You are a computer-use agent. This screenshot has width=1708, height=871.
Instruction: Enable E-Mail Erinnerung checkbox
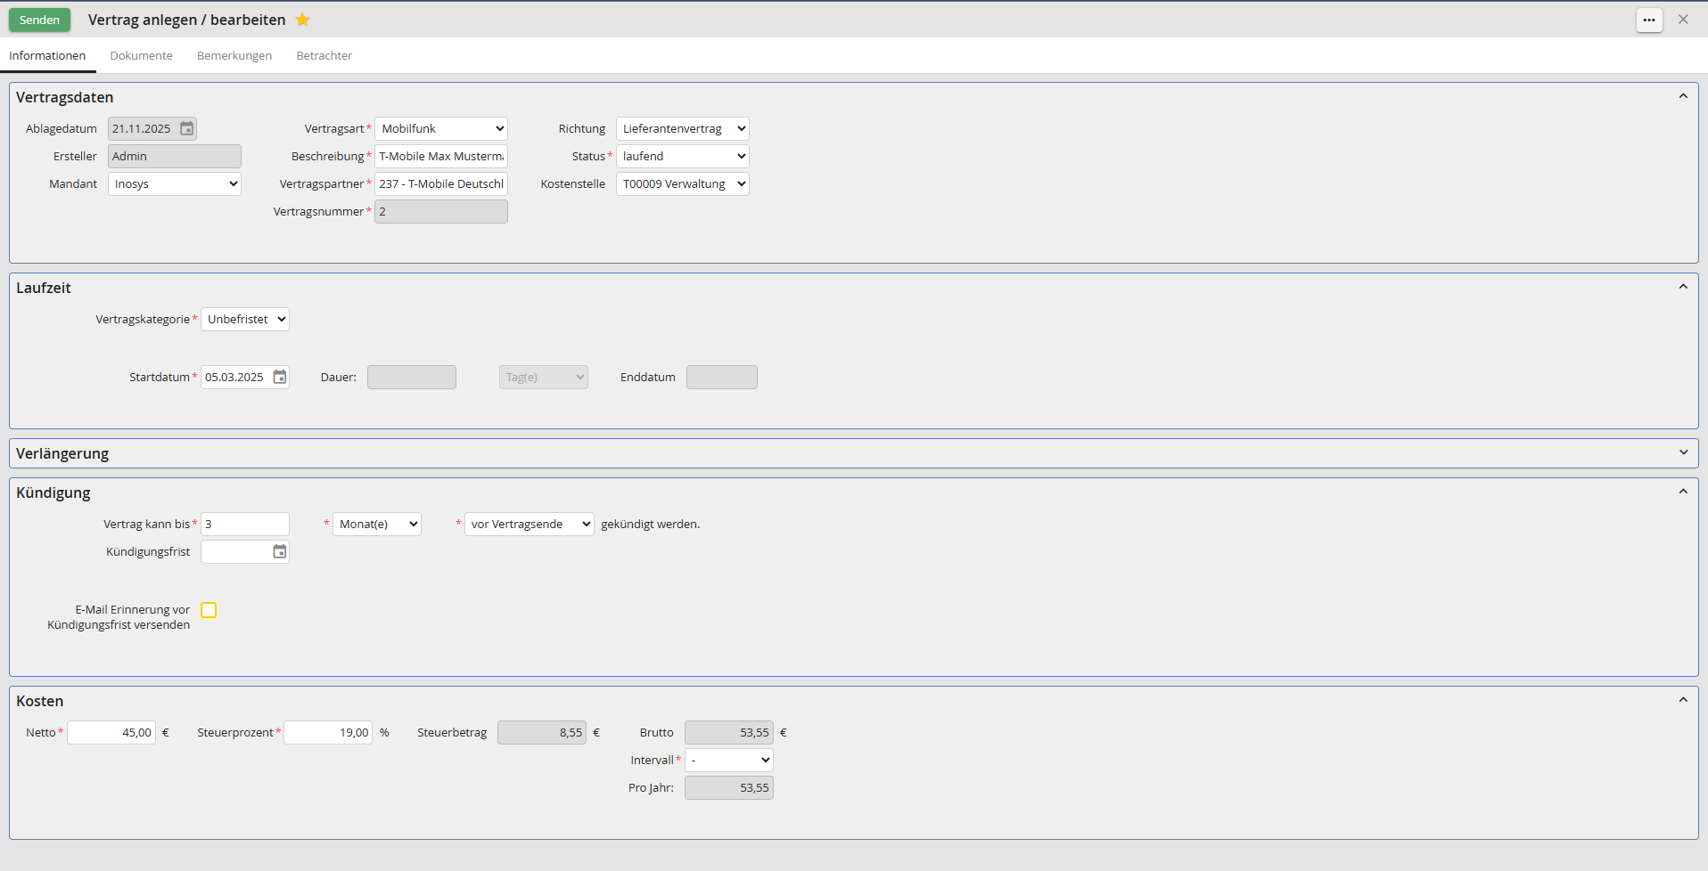click(209, 610)
